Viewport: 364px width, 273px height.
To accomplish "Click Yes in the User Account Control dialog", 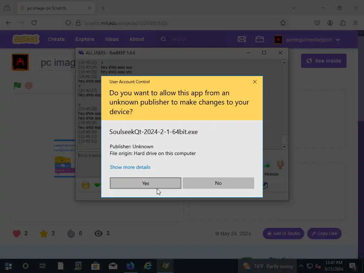I will [x=145, y=183].
